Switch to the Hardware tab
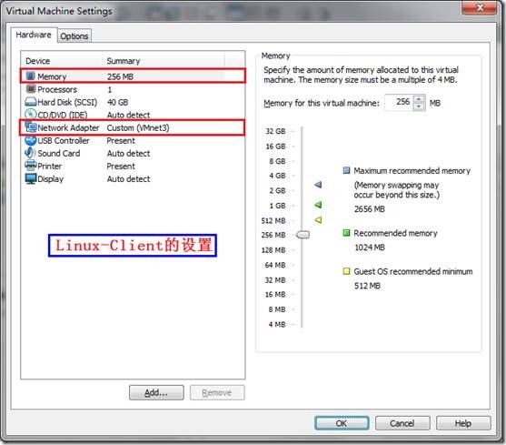 (x=34, y=35)
